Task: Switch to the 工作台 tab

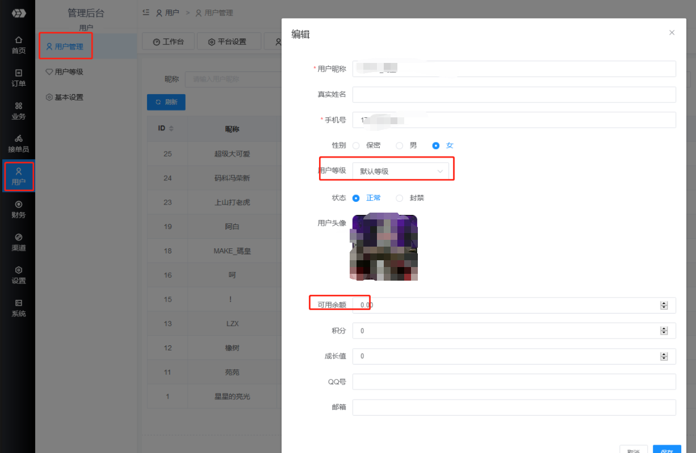Action: (x=168, y=41)
